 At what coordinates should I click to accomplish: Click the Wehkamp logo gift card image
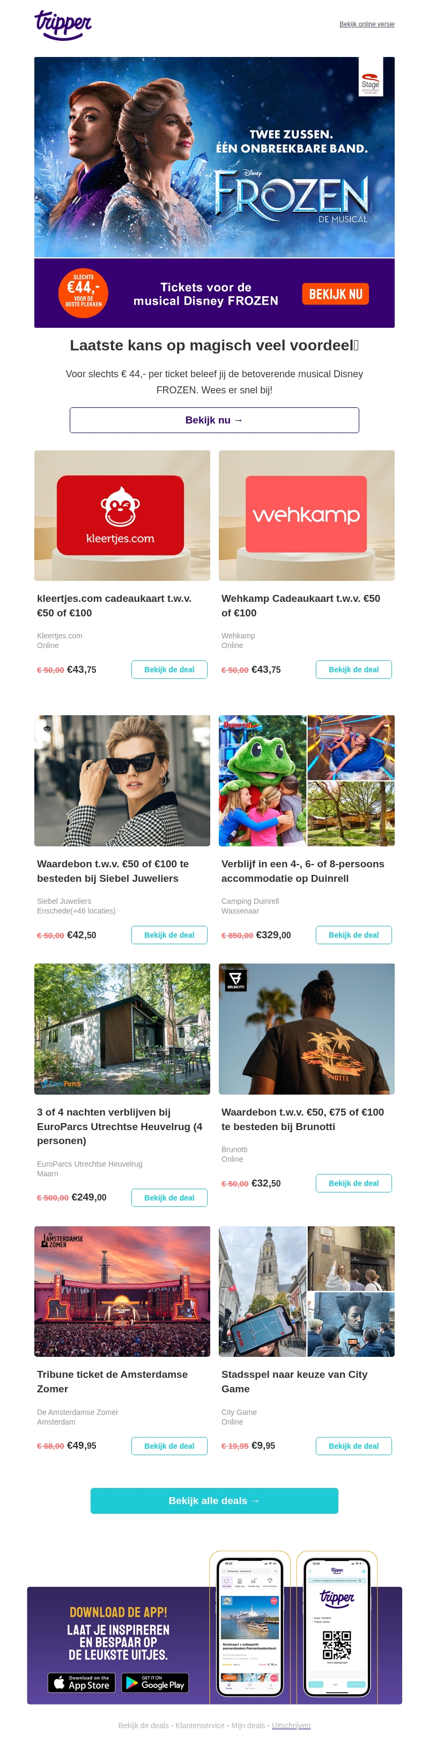(x=306, y=514)
